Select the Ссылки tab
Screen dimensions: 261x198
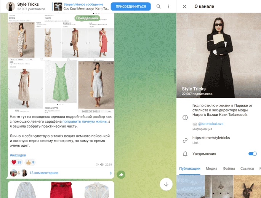coord(247,169)
